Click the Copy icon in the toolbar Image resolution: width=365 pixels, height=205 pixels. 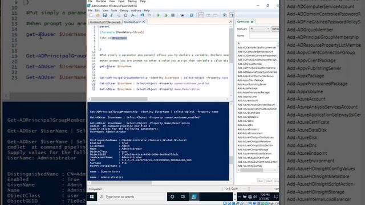(119, 15)
